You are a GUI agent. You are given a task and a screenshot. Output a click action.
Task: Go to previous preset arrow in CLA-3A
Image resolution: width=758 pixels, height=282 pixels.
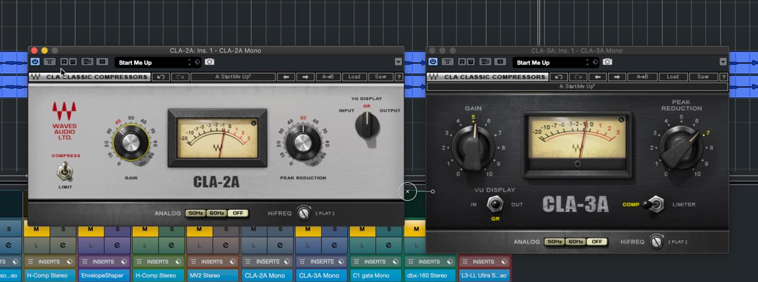(x=597, y=77)
